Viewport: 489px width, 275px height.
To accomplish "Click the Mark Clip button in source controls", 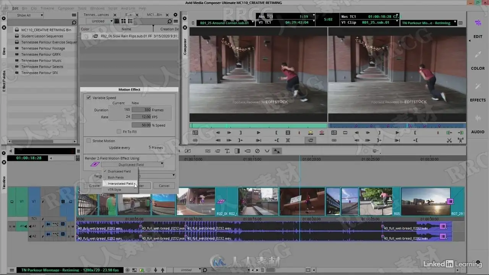I will [x=288, y=133].
